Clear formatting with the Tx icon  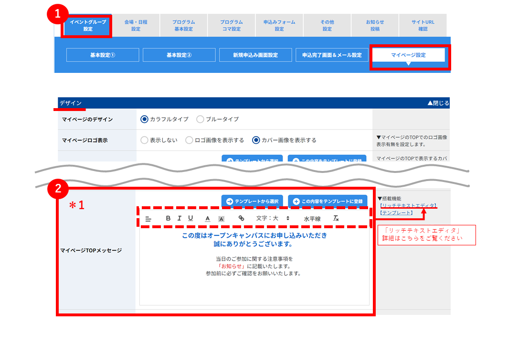pyautogui.click(x=336, y=218)
